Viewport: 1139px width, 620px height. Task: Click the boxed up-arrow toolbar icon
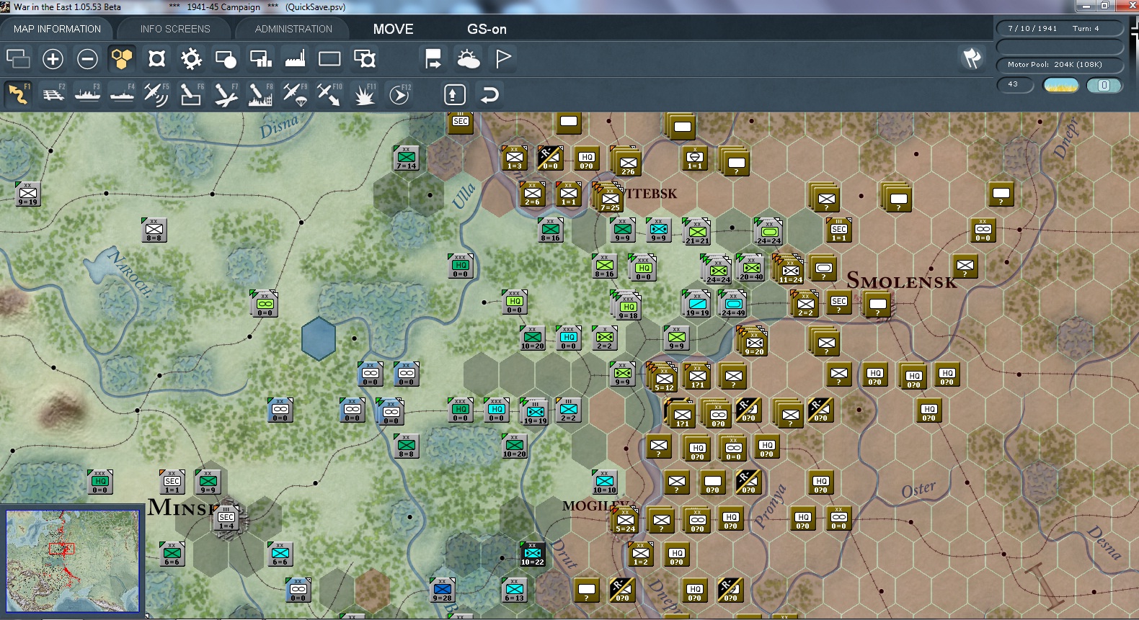454,94
